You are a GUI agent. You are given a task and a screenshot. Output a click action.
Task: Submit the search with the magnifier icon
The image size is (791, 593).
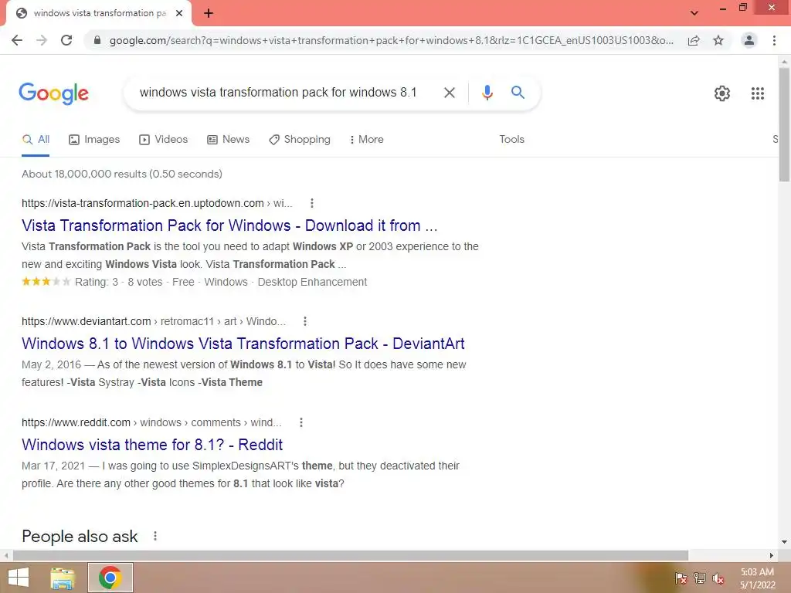click(518, 93)
